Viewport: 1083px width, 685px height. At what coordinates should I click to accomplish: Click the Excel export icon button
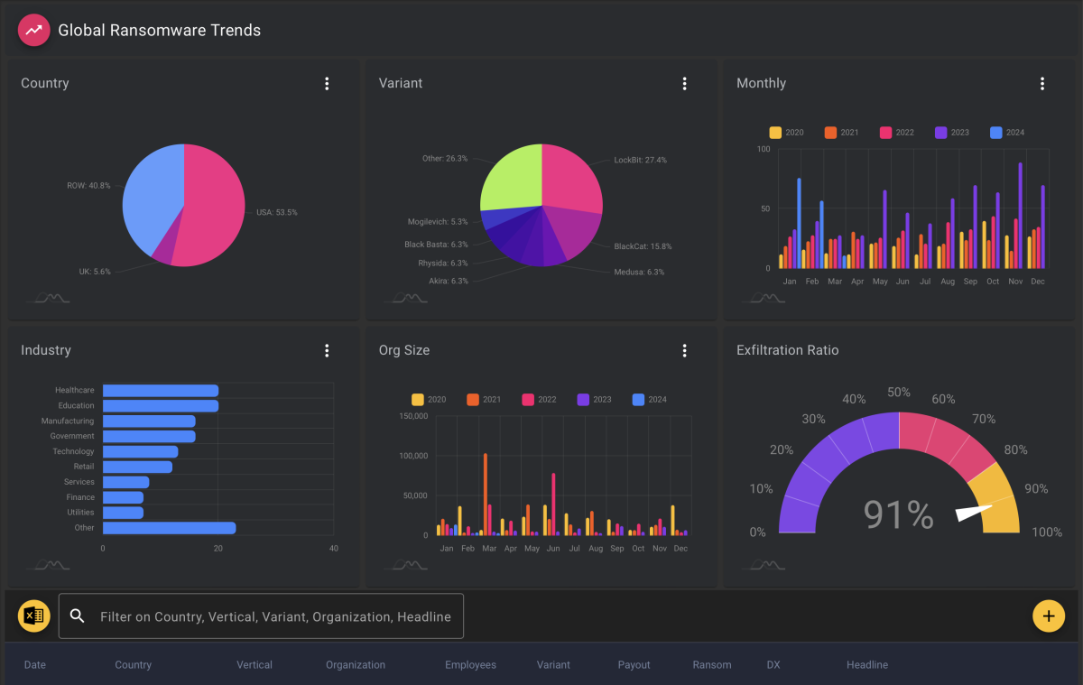[33, 616]
